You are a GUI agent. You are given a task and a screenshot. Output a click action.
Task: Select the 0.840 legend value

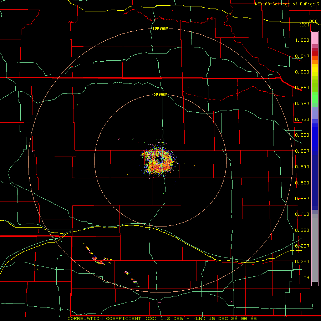point(302,88)
